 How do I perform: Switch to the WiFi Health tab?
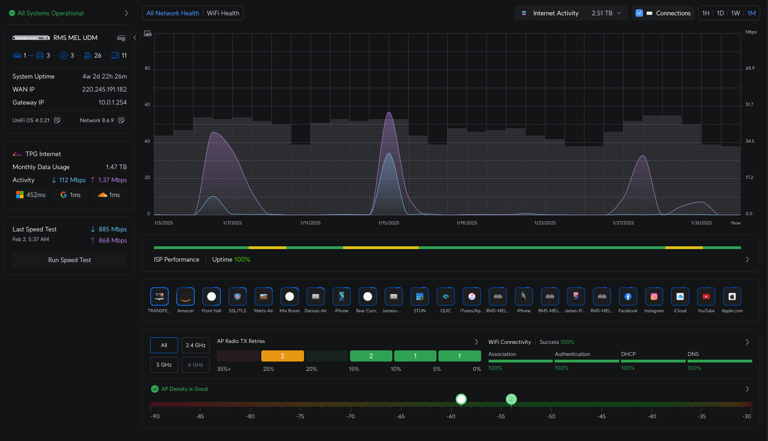(x=223, y=13)
